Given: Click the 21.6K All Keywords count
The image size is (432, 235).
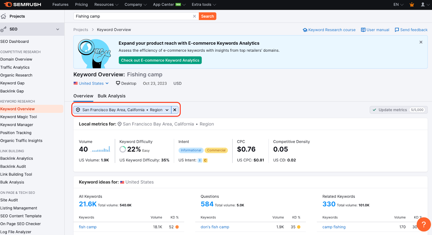Looking at the screenshot, I should tap(87, 204).
